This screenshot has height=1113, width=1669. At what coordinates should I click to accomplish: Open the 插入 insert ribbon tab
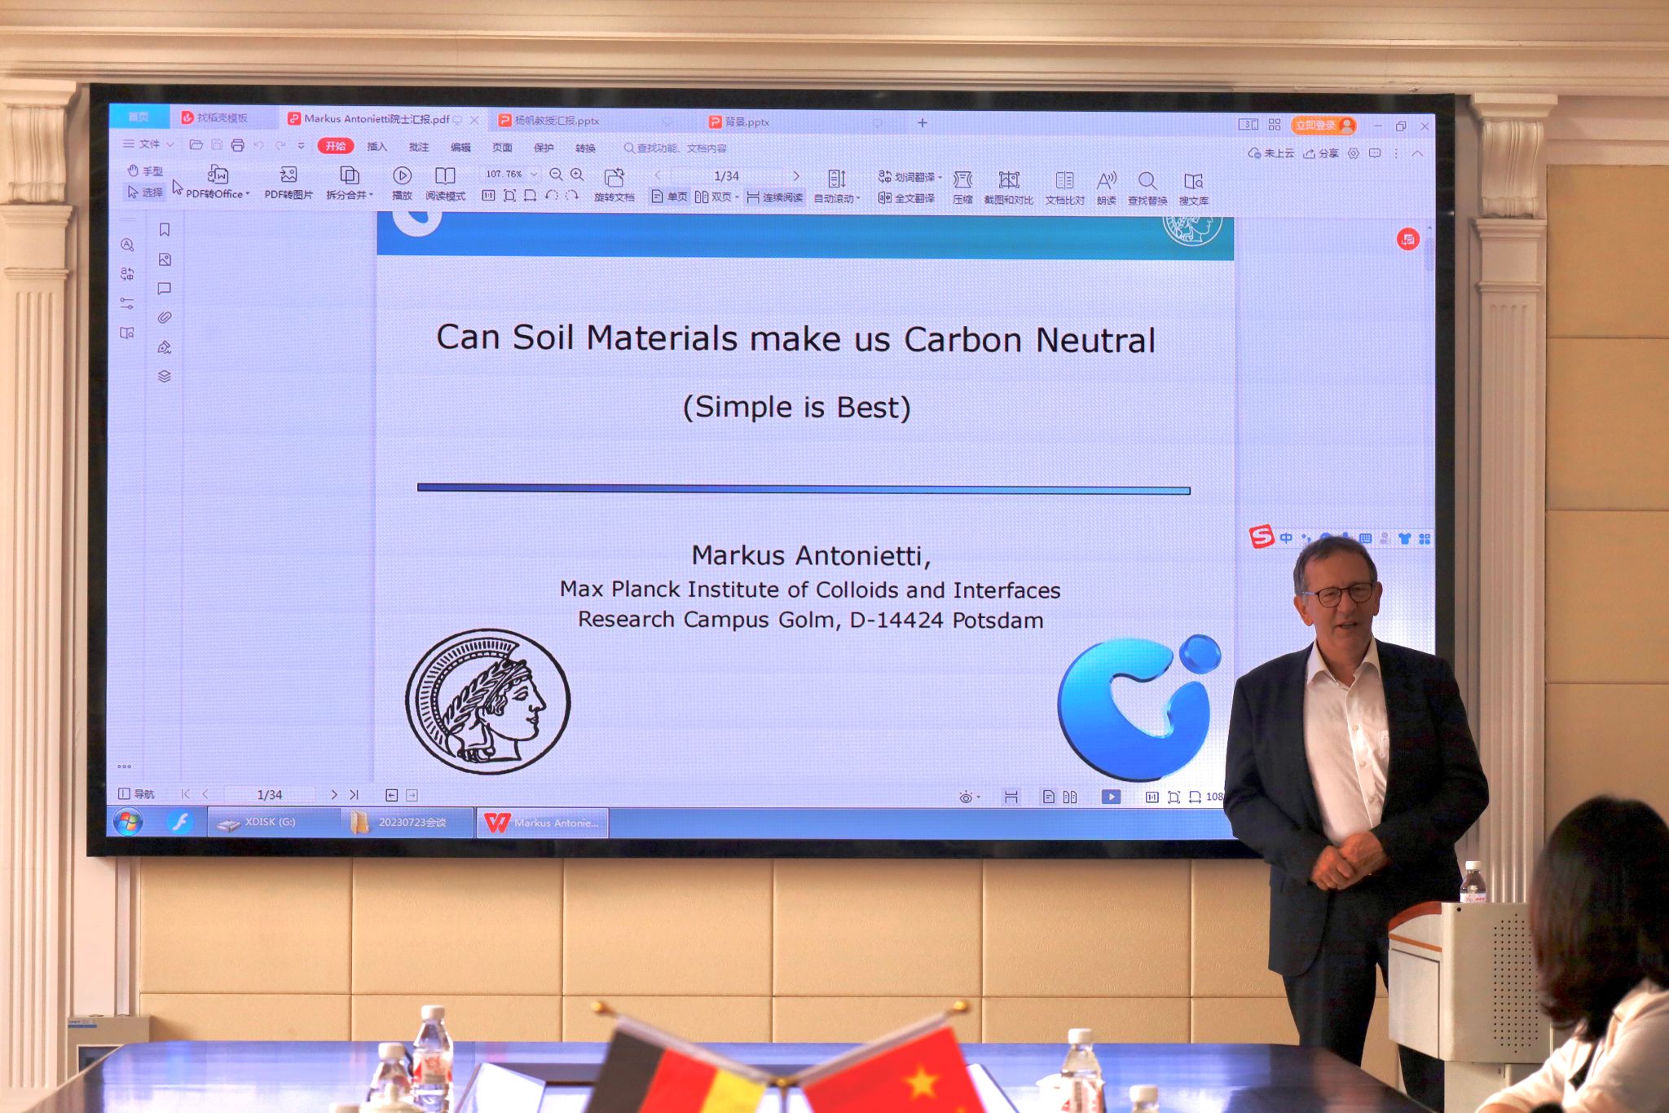click(377, 147)
